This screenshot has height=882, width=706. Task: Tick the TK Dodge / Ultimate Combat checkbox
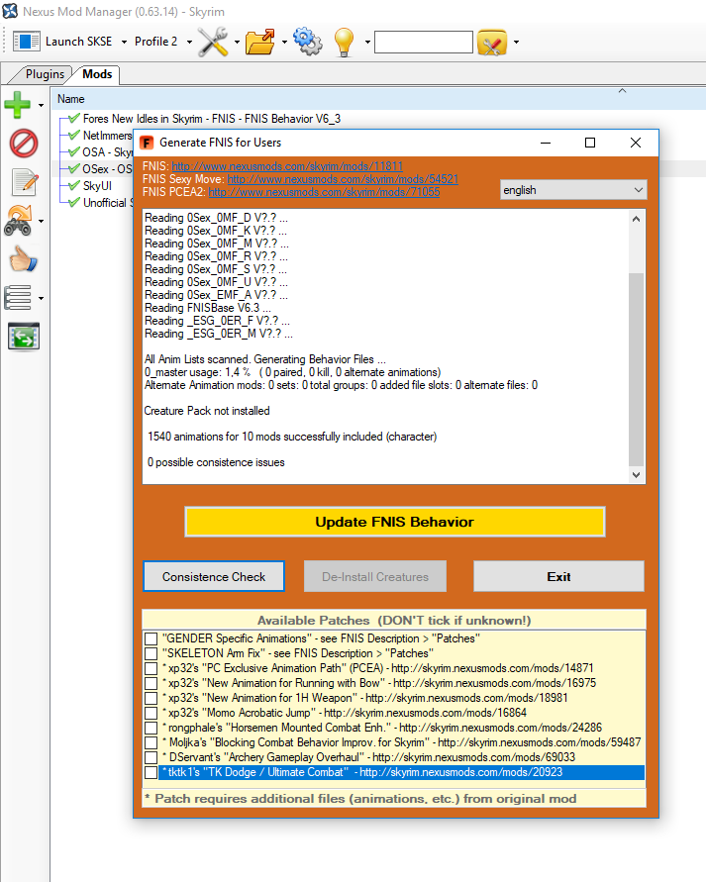151,773
